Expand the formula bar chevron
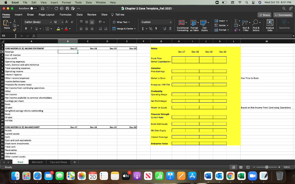295x184 pixels. tap(293, 36)
